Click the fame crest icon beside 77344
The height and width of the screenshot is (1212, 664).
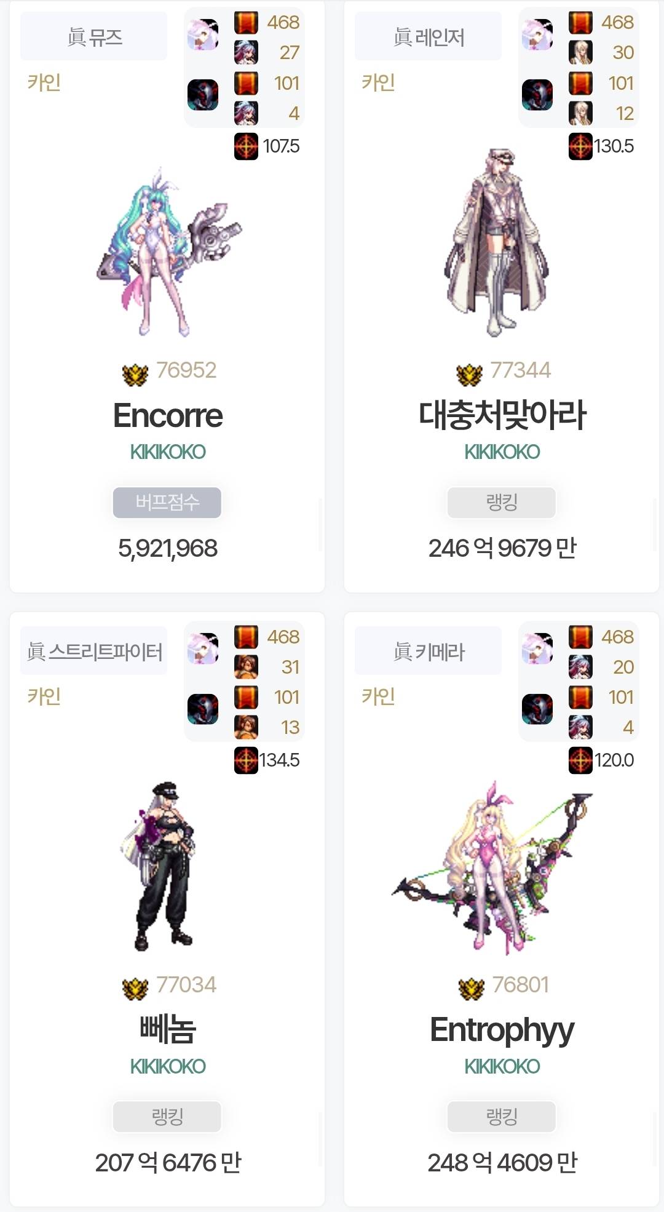pos(470,374)
